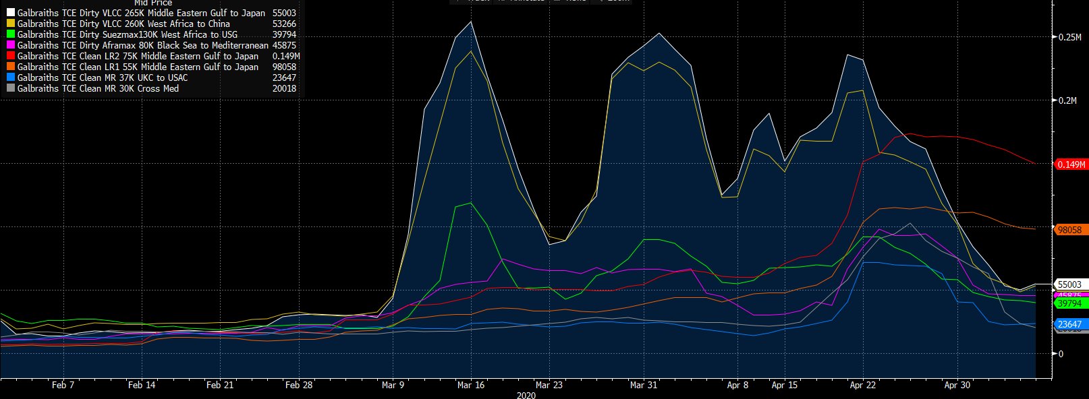Click legend value 20018
1089x399 pixels.
(x=284, y=88)
